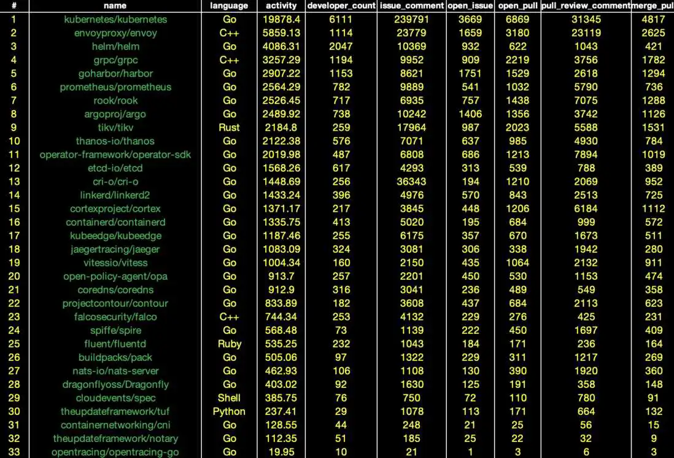Select the tikv/tikv repository link
The width and height of the screenshot is (674, 458).
(115, 128)
